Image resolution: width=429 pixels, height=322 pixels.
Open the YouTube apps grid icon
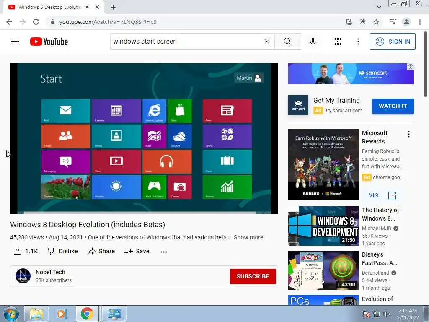point(338,42)
